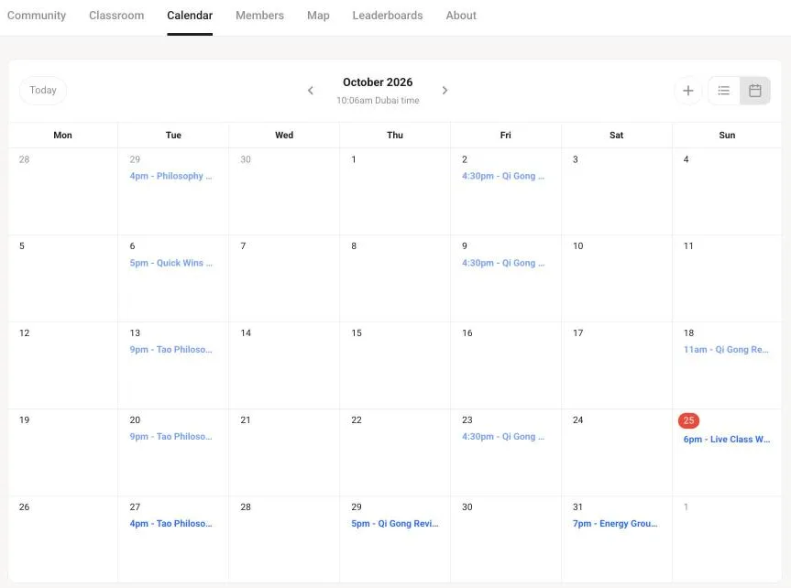
Task: Click the Mon column header
Action: point(62,136)
